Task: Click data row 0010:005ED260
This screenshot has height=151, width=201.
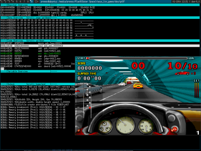Action: tap(47, 25)
